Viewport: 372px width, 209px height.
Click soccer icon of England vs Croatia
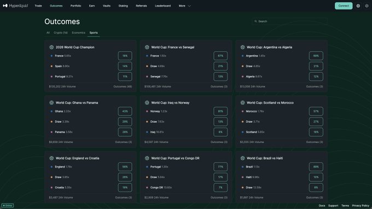pos(51,158)
